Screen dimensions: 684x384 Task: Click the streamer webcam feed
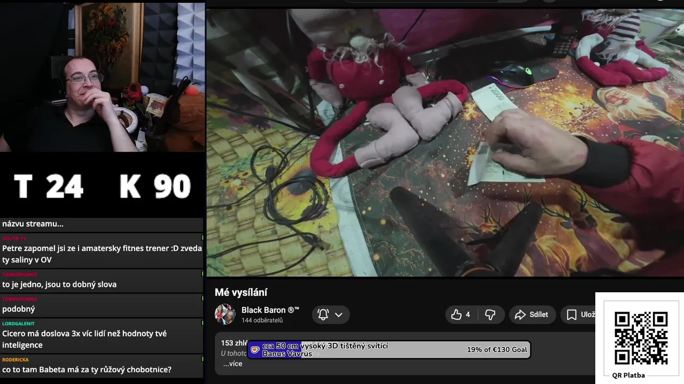pos(102,77)
